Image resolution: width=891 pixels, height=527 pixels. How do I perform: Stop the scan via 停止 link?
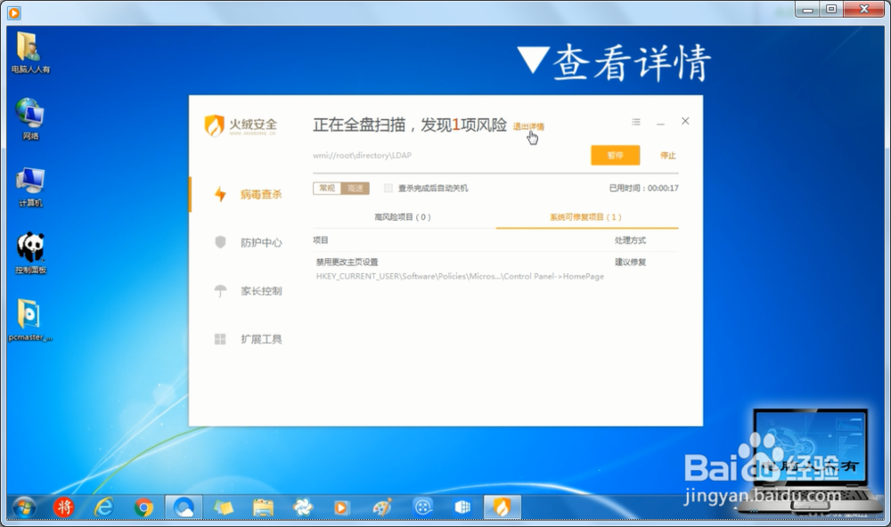(x=667, y=155)
